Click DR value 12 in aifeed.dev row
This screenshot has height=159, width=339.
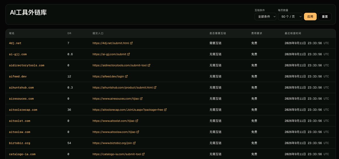click(x=69, y=77)
